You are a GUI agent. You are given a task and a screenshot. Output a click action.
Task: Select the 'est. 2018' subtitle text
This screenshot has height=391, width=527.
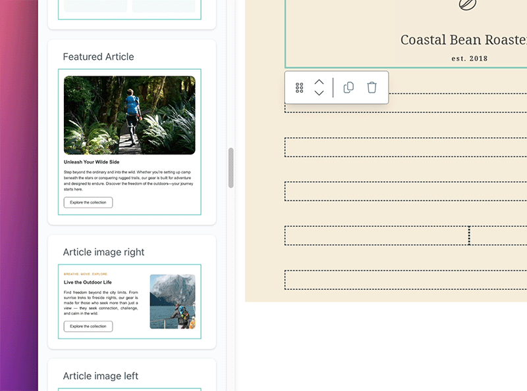pyautogui.click(x=469, y=58)
